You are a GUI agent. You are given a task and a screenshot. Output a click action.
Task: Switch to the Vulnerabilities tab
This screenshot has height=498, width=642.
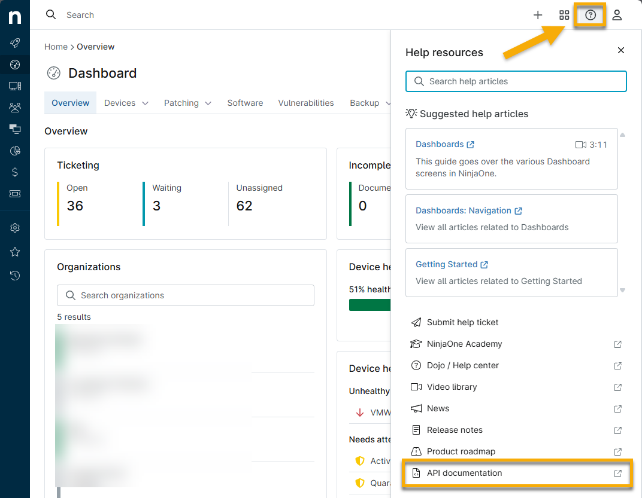pos(306,103)
